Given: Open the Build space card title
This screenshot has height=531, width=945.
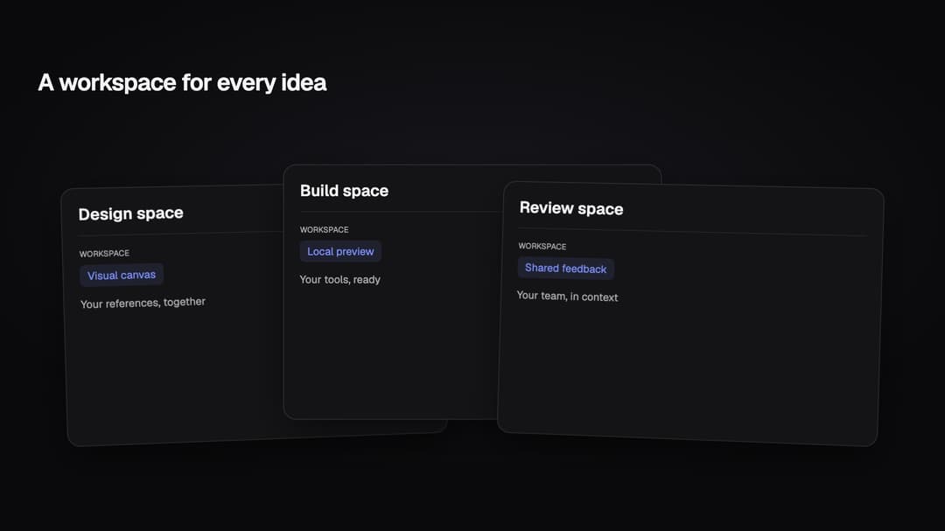Looking at the screenshot, I should pyautogui.click(x=344, y=191).
